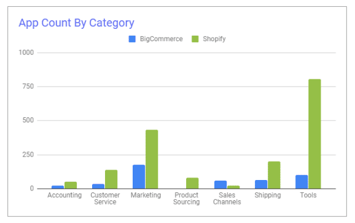Click the BigCommerce Shipping bar

tap(261, 184)
